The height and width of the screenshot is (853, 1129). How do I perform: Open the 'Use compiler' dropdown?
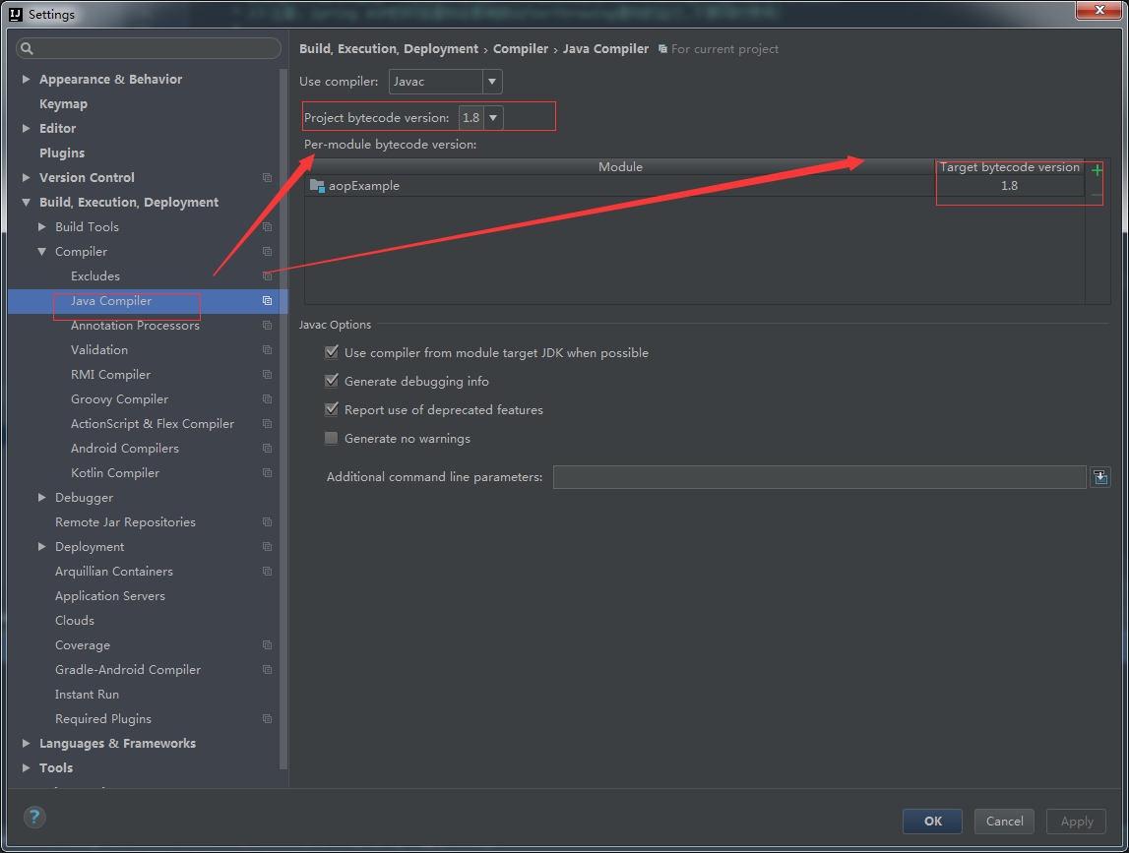point(492,81)
